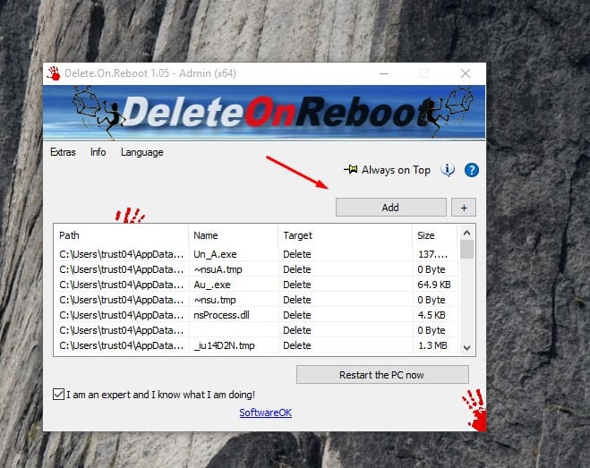This screenshot has height=468, width=590.
Task: Toggle Always on Top option
Action: (x=395, y=170)
